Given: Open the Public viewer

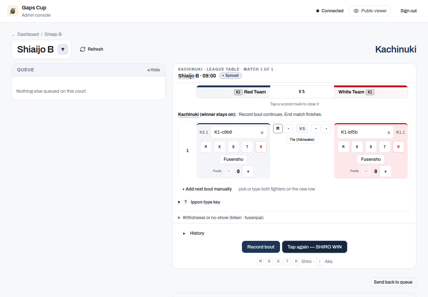Looking at the screenshot, I should (370, 11).
